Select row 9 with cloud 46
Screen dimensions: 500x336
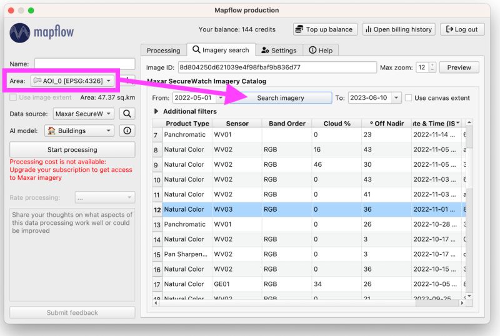[x=309, y=164]
